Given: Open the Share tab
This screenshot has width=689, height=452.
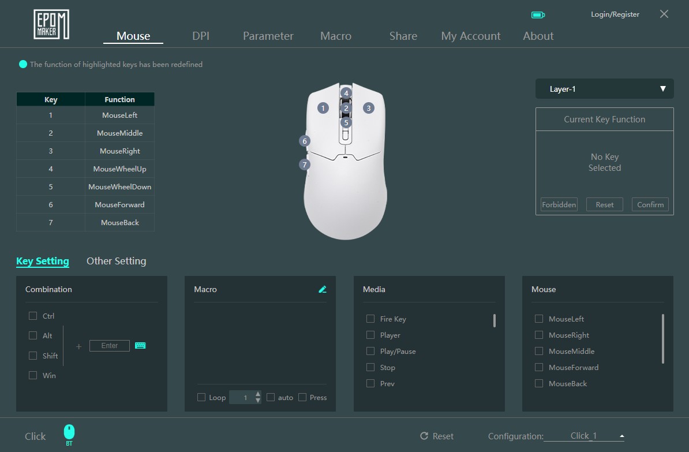Looking at the screenshot, I should click(x=403, y=36).
